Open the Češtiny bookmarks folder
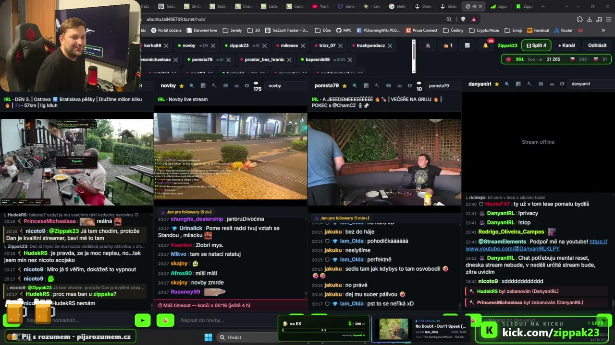This screenshot has width=615, height=345. (453, 30)
